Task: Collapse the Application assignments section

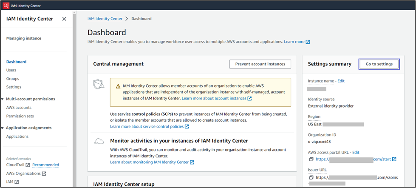Action: (3, 128)
